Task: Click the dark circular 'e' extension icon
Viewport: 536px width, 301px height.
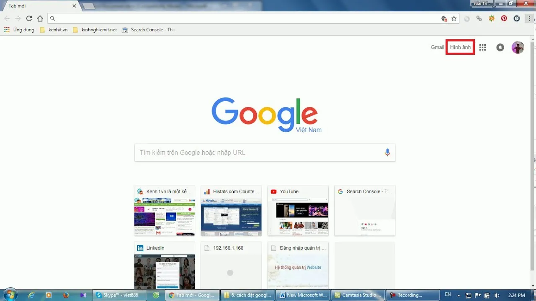Action: click(517, 18)
